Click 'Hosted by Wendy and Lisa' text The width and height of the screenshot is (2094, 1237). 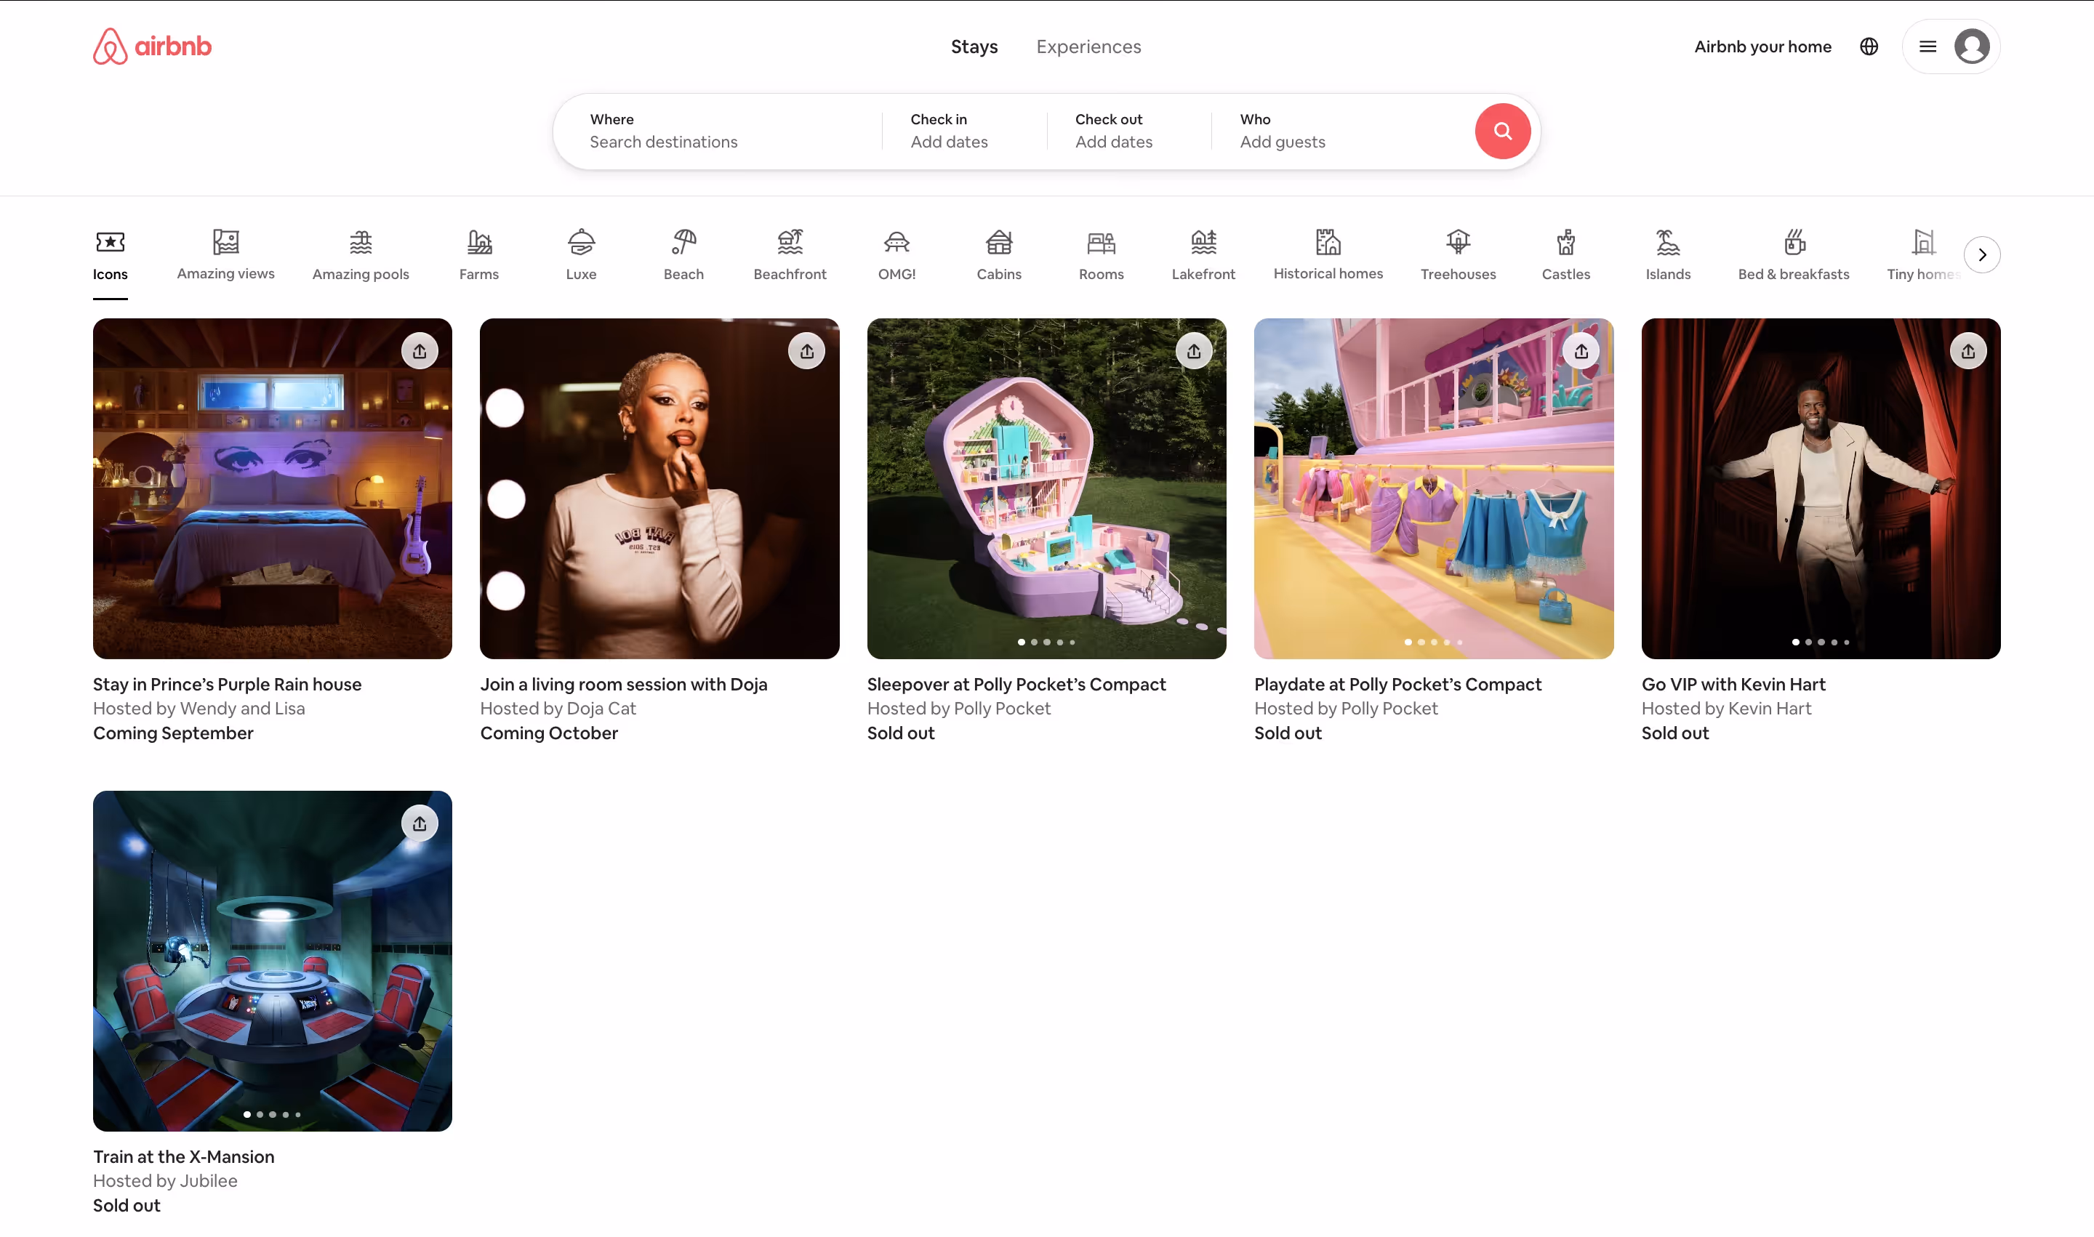click(198, 708)
